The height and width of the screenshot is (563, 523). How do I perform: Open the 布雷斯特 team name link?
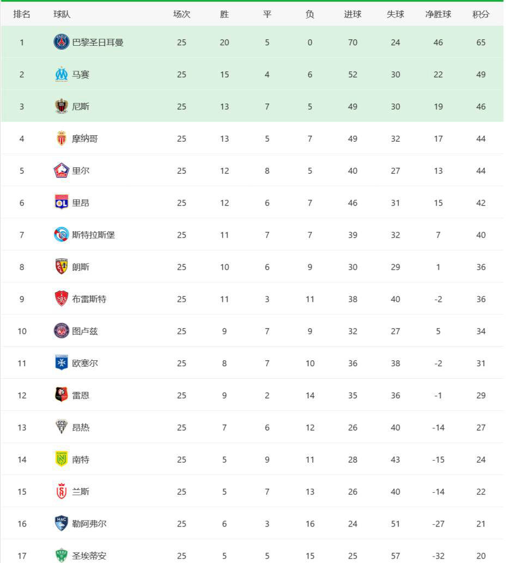89,299
